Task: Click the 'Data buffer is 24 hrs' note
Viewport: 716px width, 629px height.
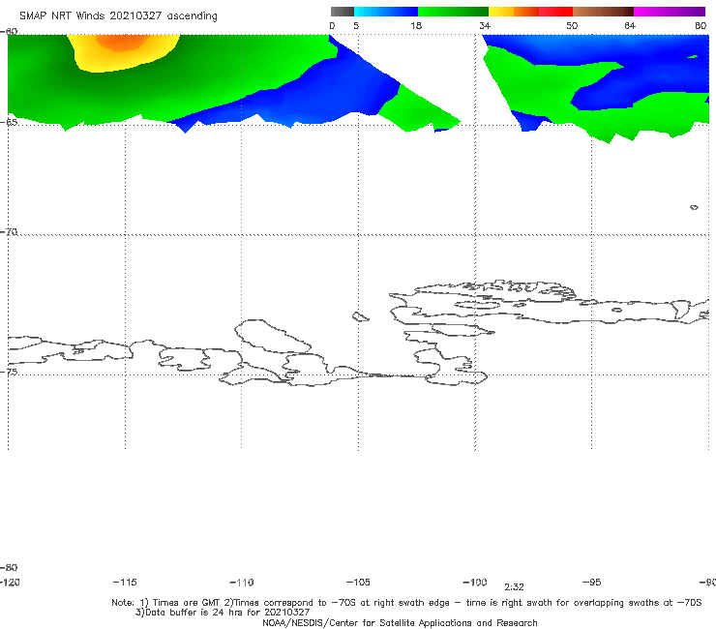Action: (223, 613)
